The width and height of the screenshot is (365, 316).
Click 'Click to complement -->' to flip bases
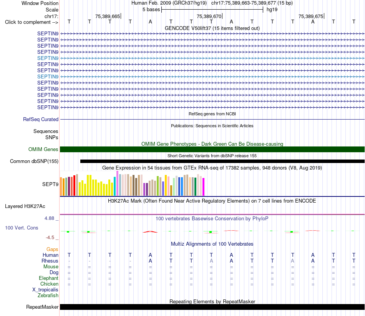point(32,22)
